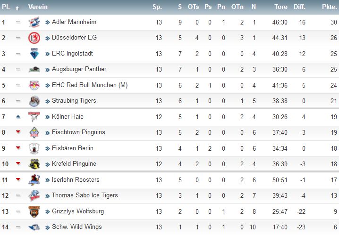Click the Iserlohn Roosters team logo
This screenshot has height=235, width=339.
pos(34,180)
